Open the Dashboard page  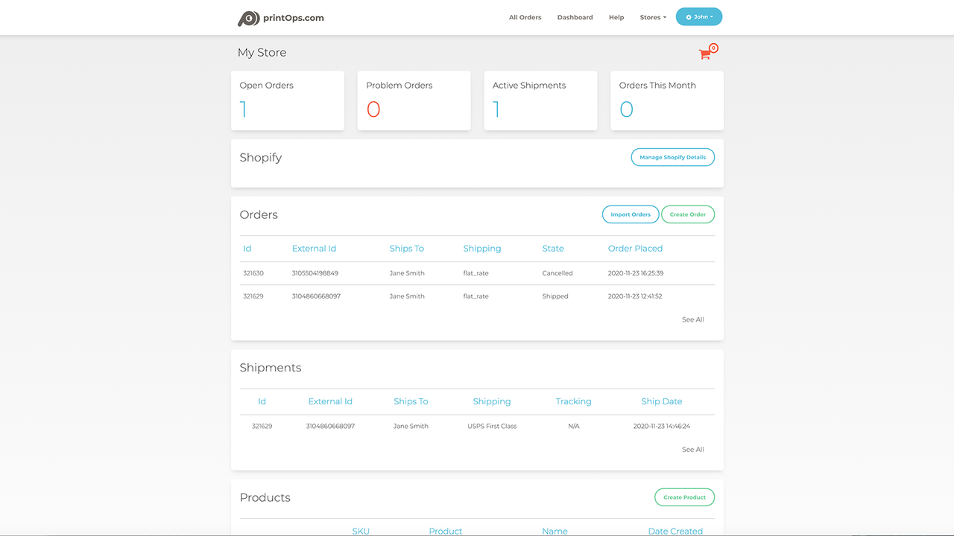point(575,17)
